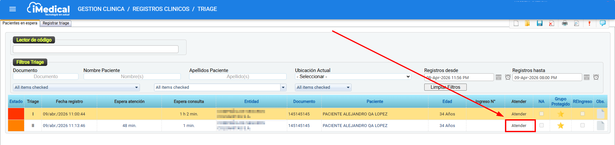This screenshot has width=615, height=145.
Task: Check the NA box for Triage II row
Action: click(541, 125)
